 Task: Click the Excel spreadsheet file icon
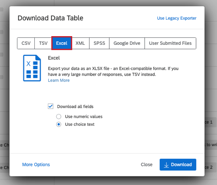[x=32, y=68]
